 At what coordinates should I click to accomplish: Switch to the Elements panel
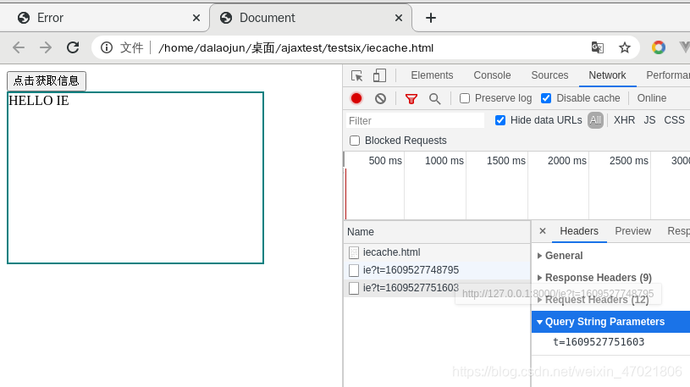pos(432,75)
